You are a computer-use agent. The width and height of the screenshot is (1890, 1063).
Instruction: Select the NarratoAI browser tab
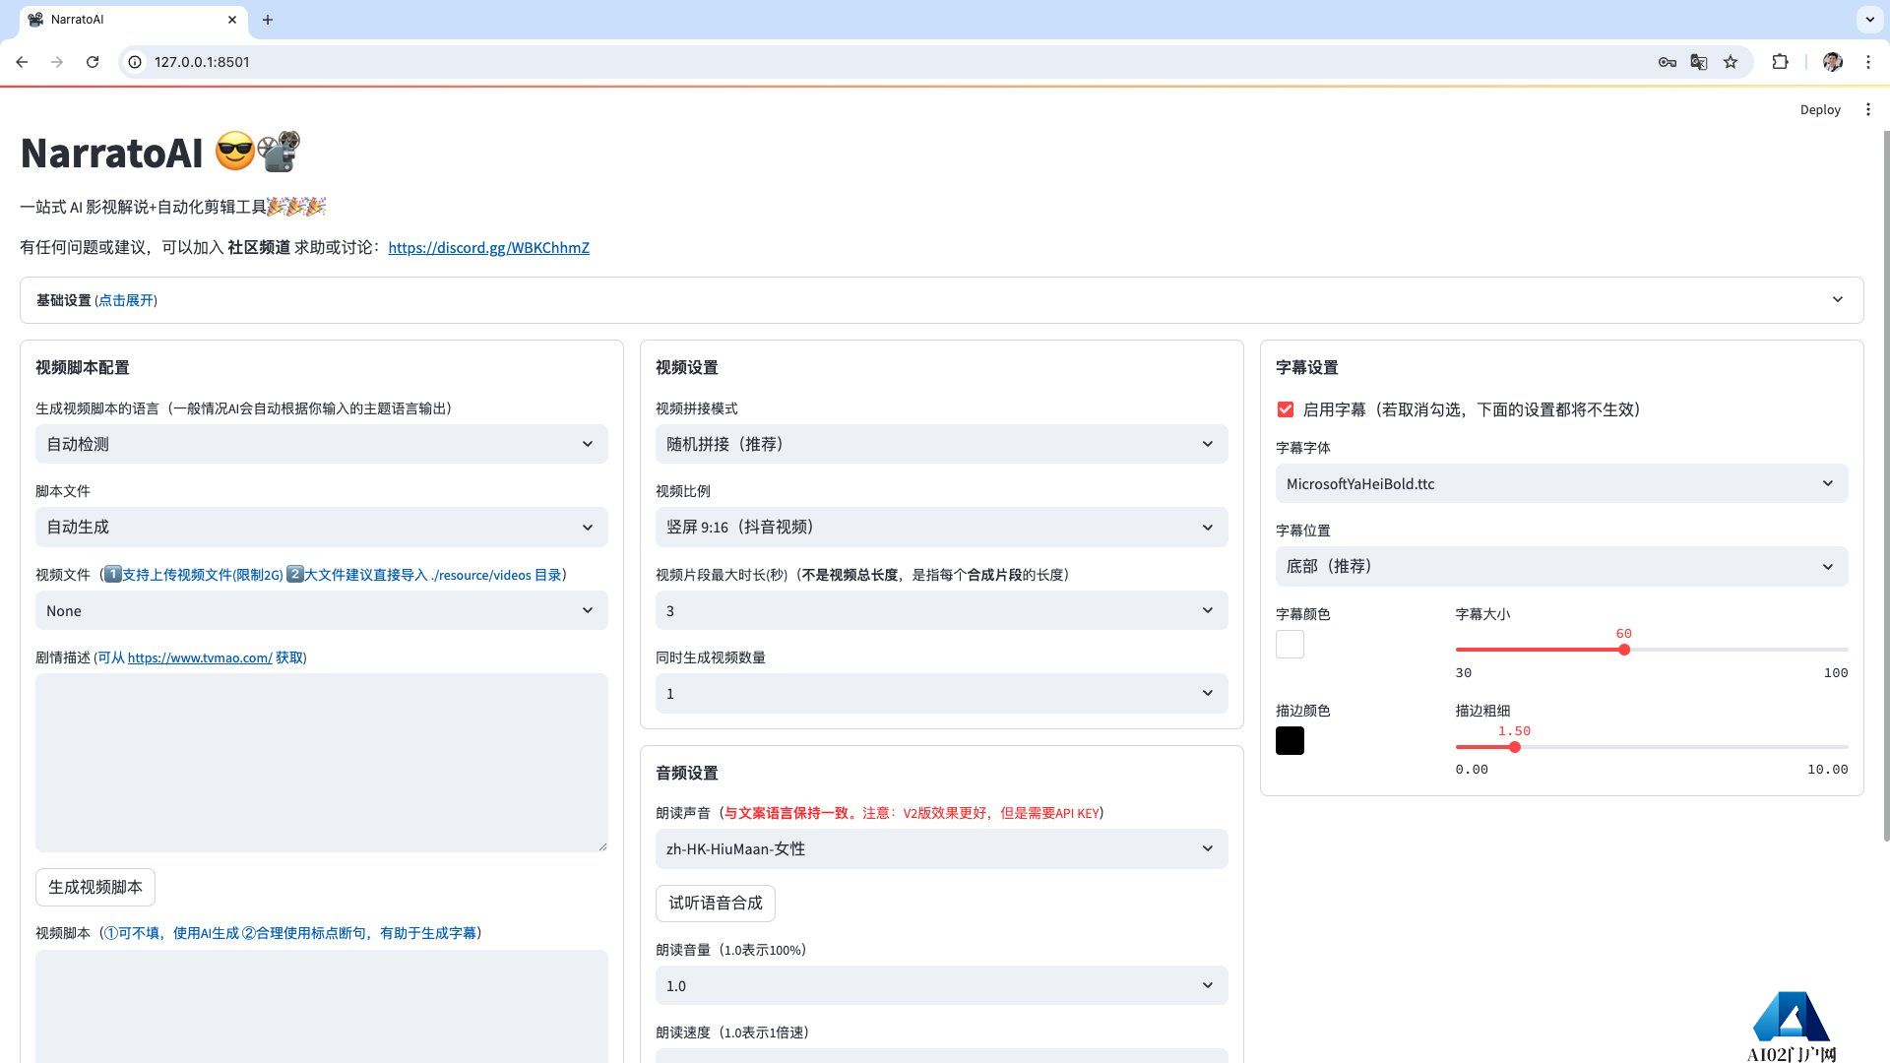coord(133,20)
